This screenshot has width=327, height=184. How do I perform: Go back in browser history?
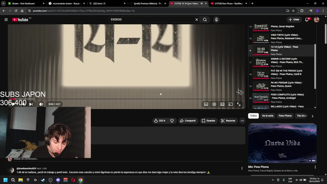4,11
